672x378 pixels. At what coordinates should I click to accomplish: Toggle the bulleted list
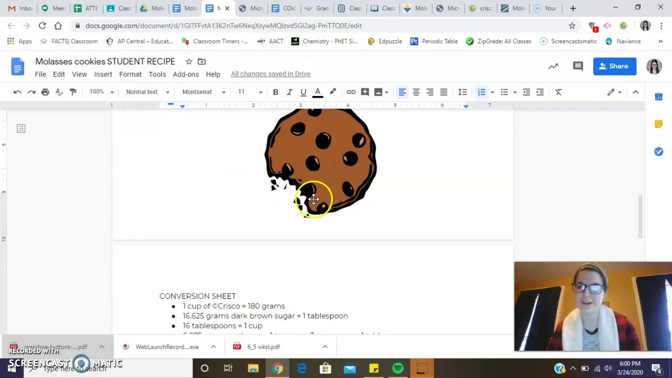[x=505, y=92]
